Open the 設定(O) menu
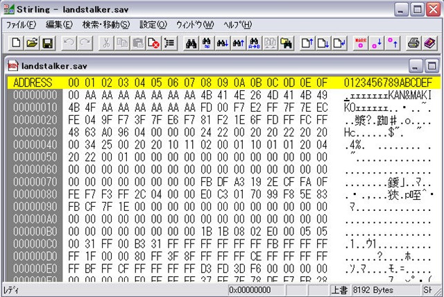This screenshot has height=297, width=444. [153, 25]
